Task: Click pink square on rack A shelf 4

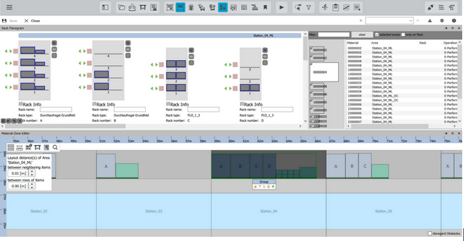Action: (16, 51)
